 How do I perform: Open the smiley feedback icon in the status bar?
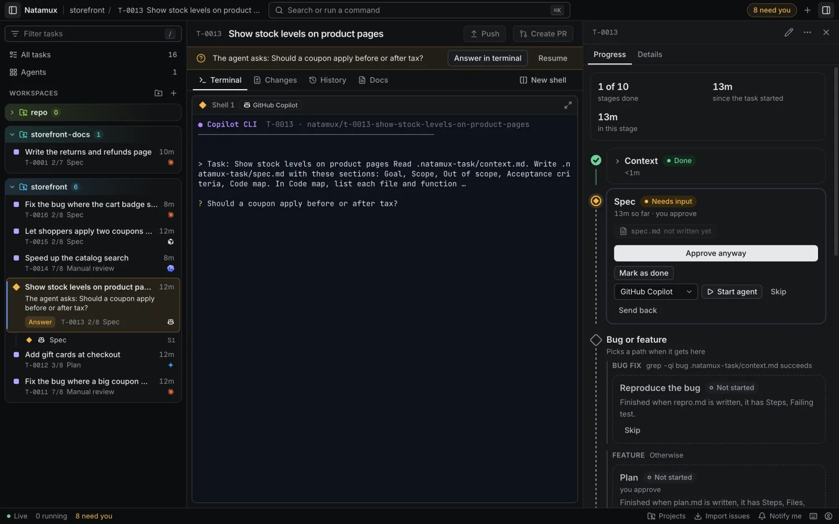829,516
